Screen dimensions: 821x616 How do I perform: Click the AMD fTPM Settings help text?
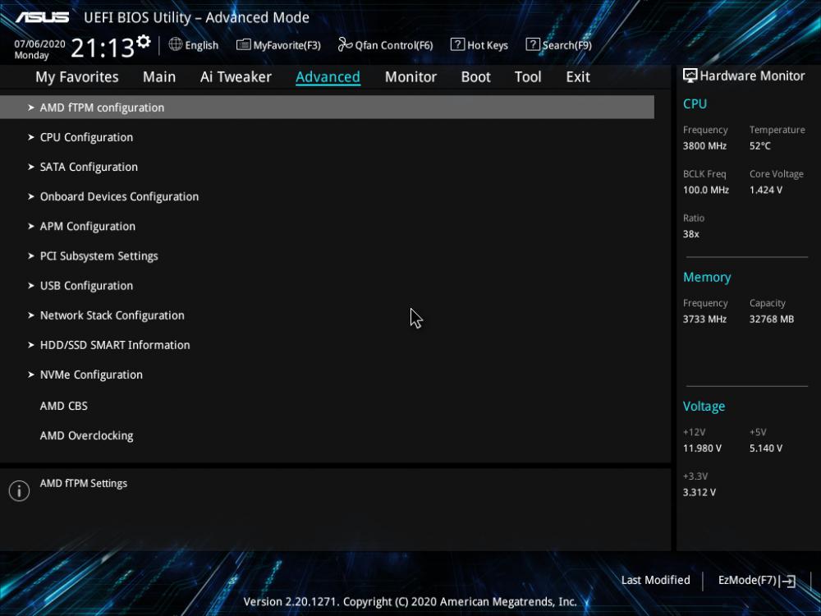(x=83, y=484)
